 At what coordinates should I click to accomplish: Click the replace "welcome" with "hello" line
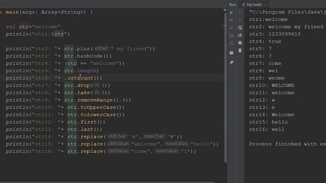click(x=112, y=144)
